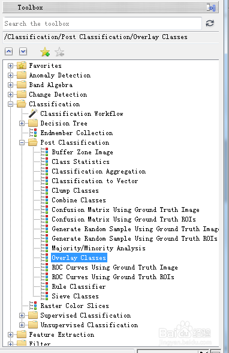Select Majority/Minority Analysis tool

[x=99, y=248]
